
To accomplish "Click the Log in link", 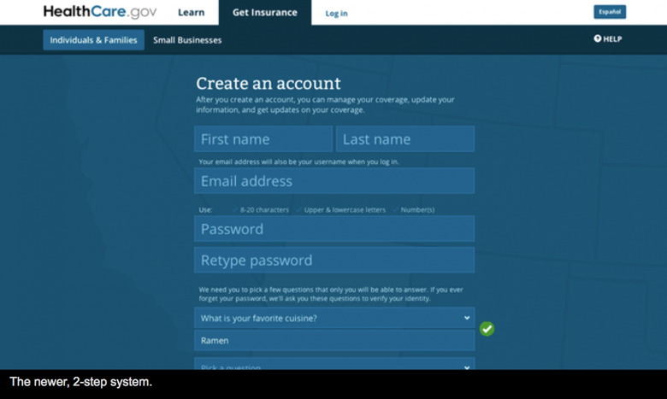I will click(x=336, y=14).
